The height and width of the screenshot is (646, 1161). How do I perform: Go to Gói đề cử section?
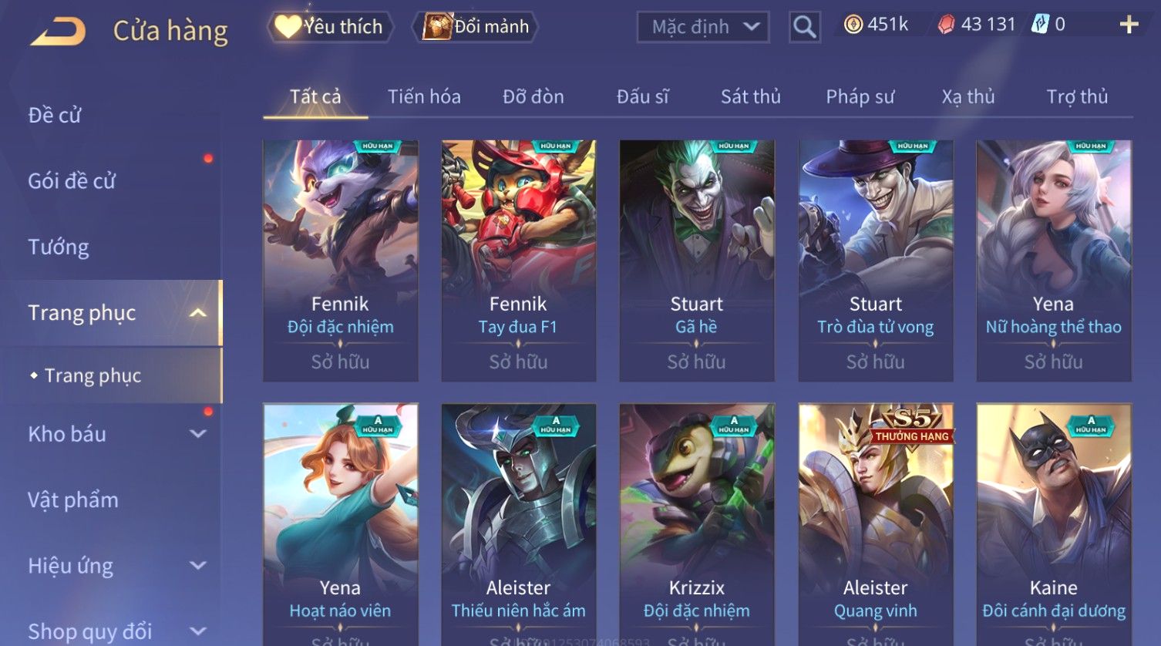[72, 181]
